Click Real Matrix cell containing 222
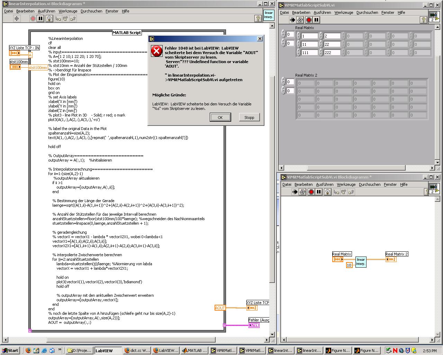 click(332, 52)
